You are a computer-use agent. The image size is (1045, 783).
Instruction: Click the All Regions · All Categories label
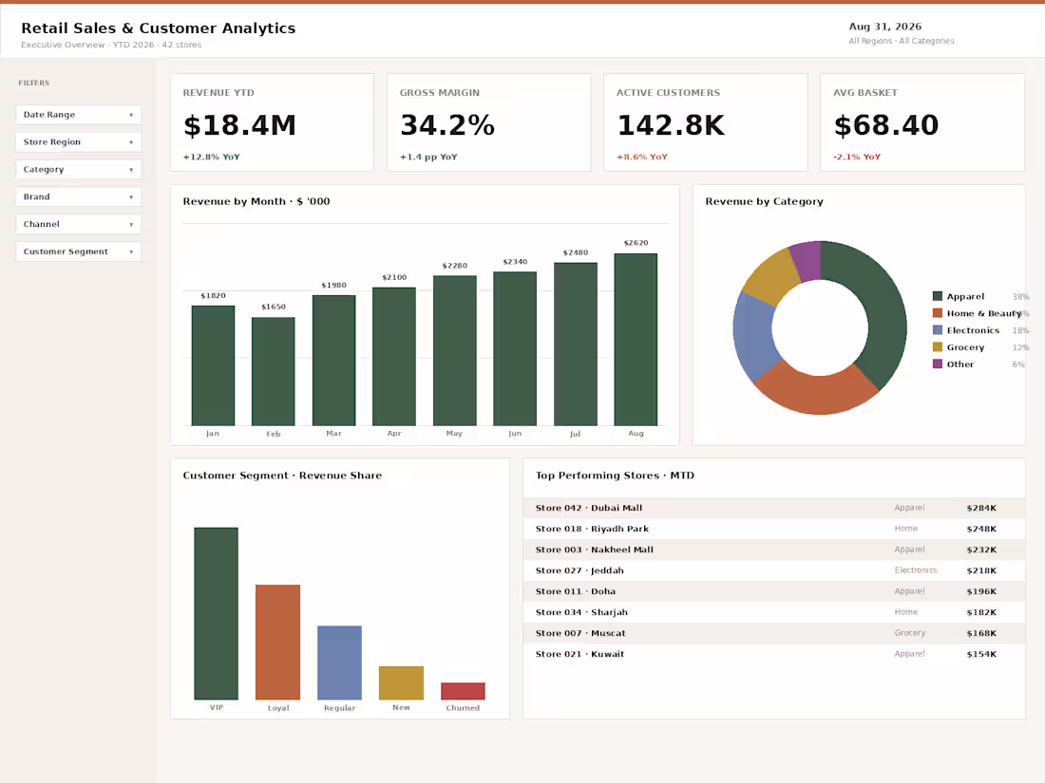902,41
